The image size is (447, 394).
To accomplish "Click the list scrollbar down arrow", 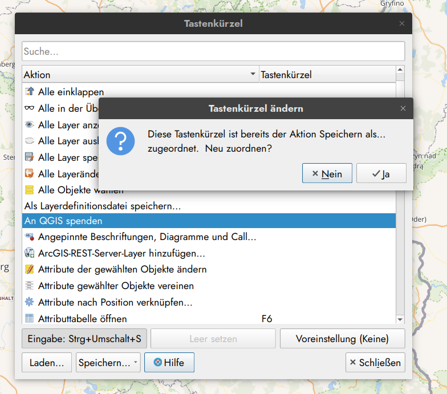I will (400, 319).
